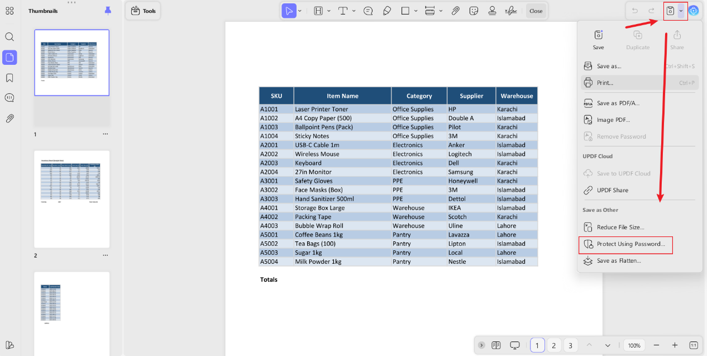
Task: Open page 2 thumbnail options menu
Action: click(x=105, y=255)
